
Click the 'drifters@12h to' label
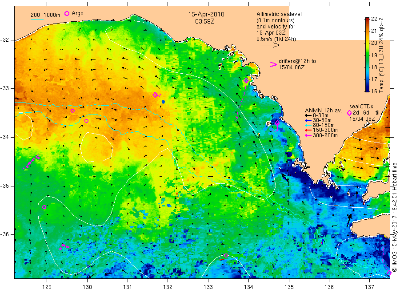point(297,61)
